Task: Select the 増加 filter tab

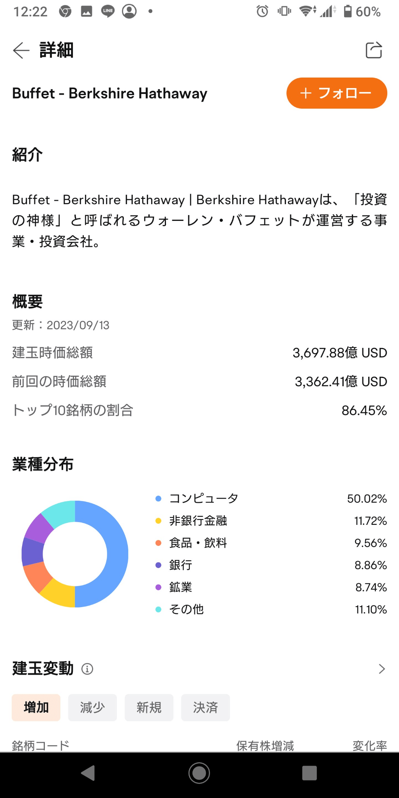Action: coord(36,707)
